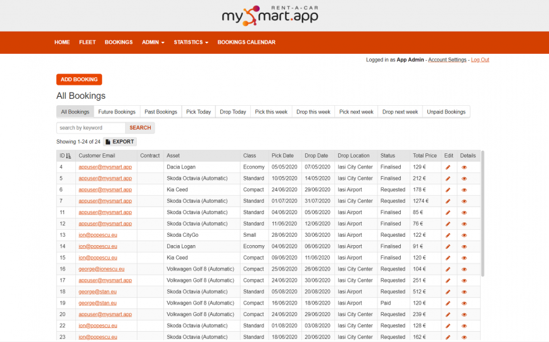Open Account Settings link
This screenshot has height=342, width=549.
coord(447,60)
